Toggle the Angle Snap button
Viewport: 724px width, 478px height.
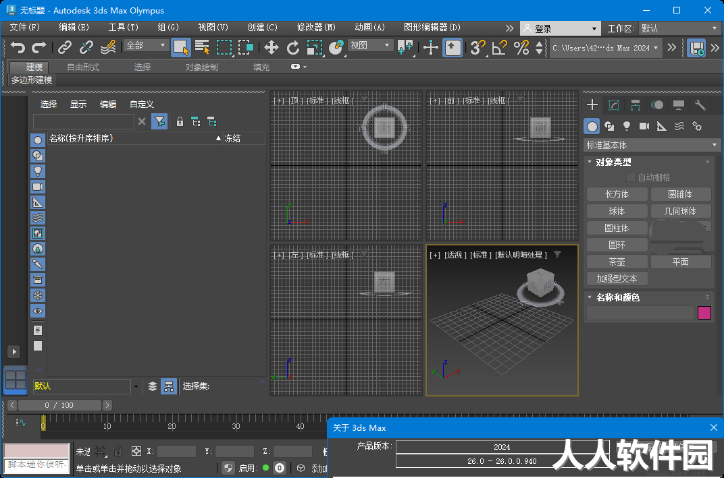[499, 47]
